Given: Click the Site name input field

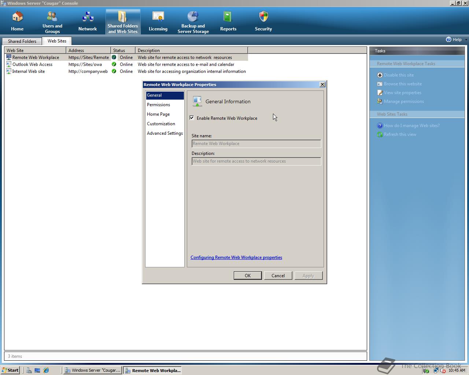Looking at the screenshot, I should click(256, 144).
